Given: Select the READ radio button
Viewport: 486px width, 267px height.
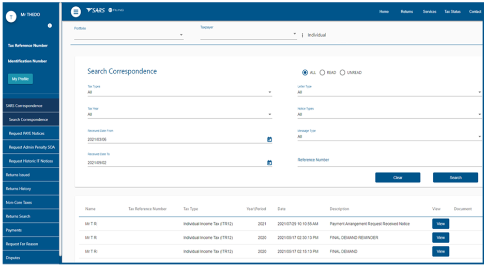Looking at the screenshot, I should pyautogui.click(x=323, y=72).
